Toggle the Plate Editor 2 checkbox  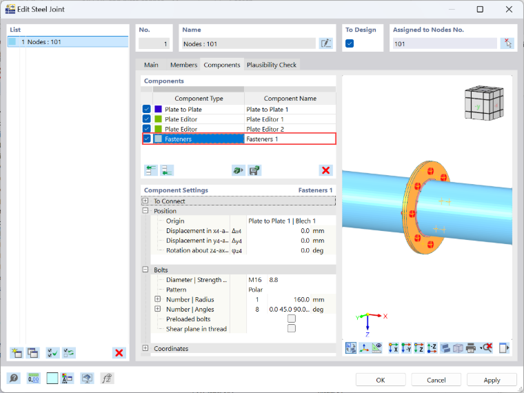pos(146,129)
